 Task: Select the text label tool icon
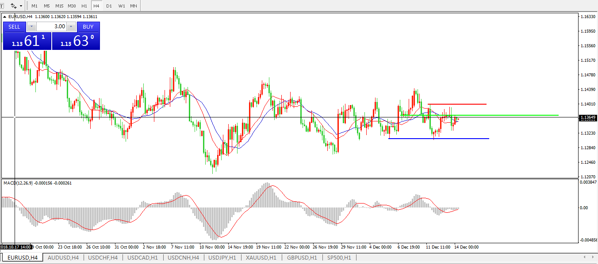click(2, 6)
